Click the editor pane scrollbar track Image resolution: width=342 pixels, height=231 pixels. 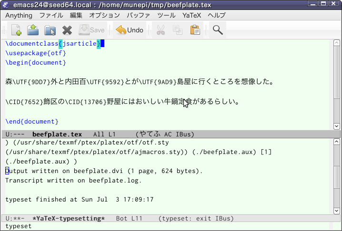(x=337, y=111)
